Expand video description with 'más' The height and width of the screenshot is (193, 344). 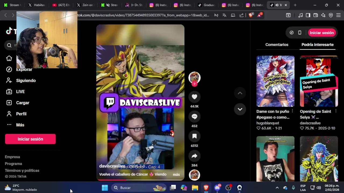[176, 175]
